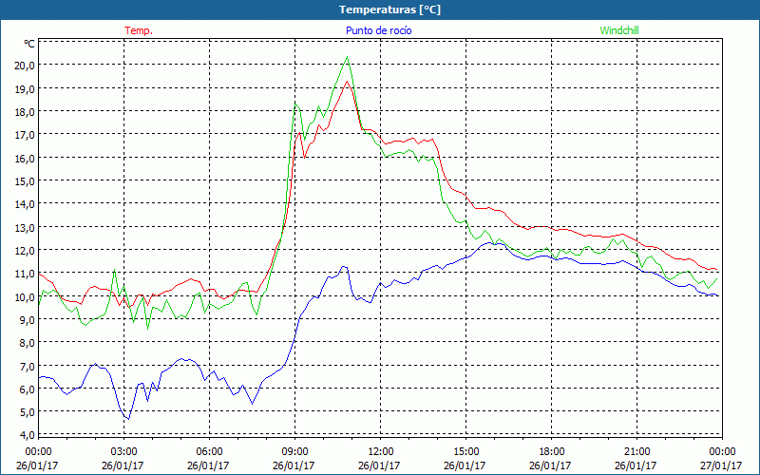The height and width of the screenshot is (475, 760).
Task: Click the 10,0 y-axis value
Action: click(25, 296)
